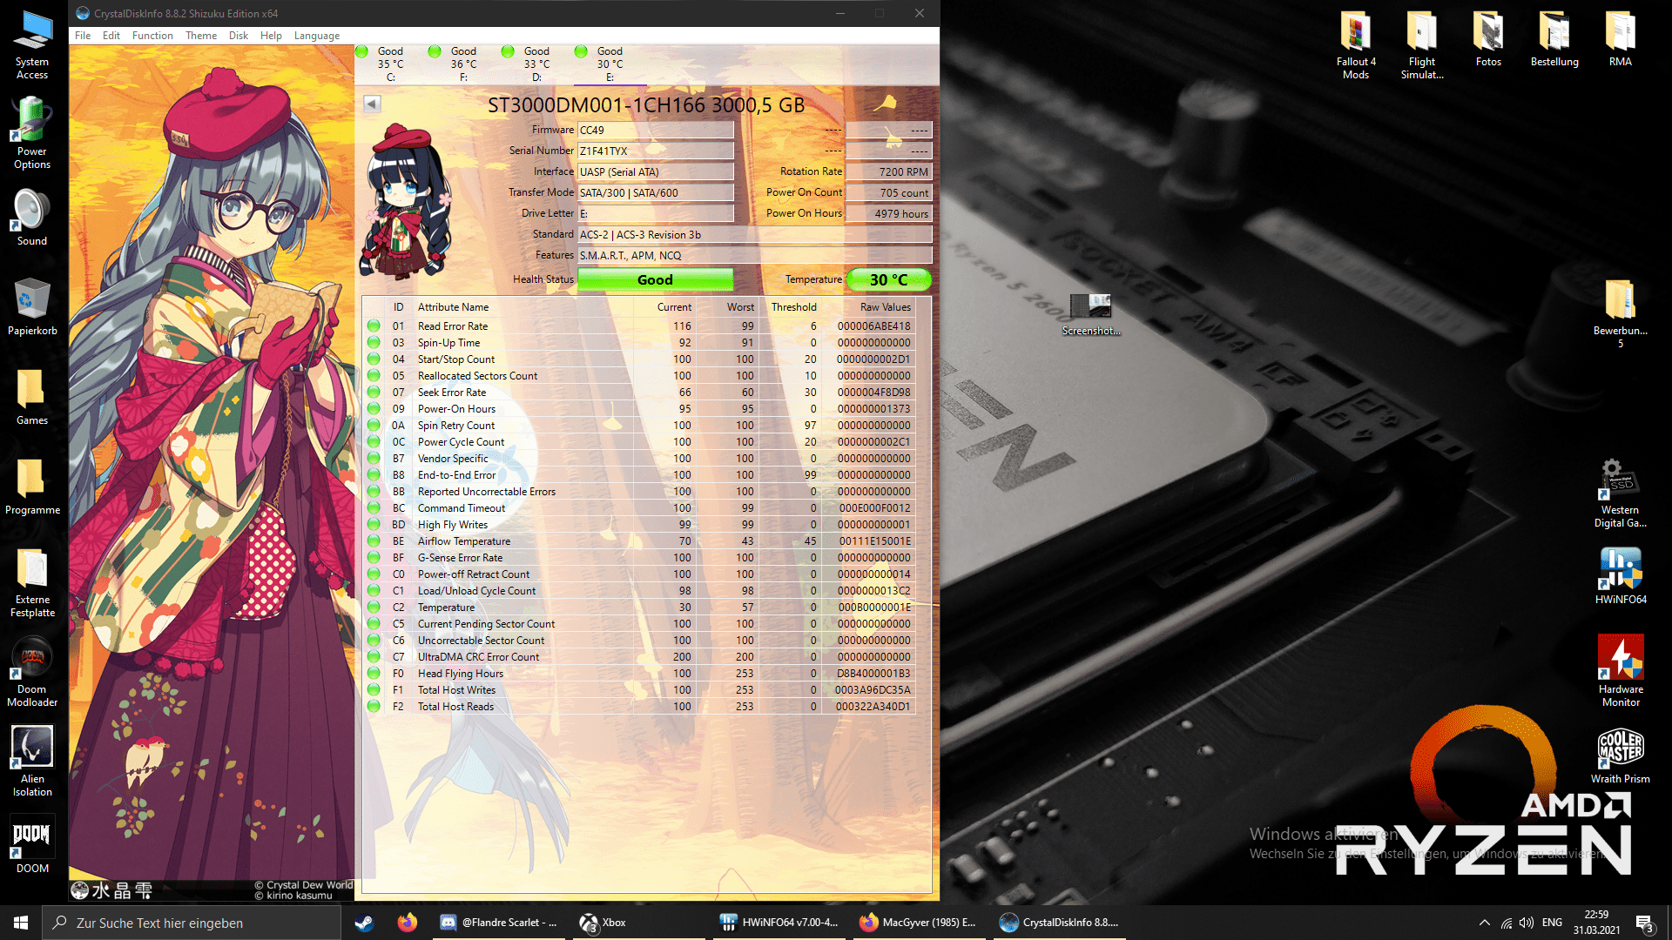Launch the DOOM game shortcut
Image resolution: width=1672 pixels, height=940 pixels.
point(32,844)
